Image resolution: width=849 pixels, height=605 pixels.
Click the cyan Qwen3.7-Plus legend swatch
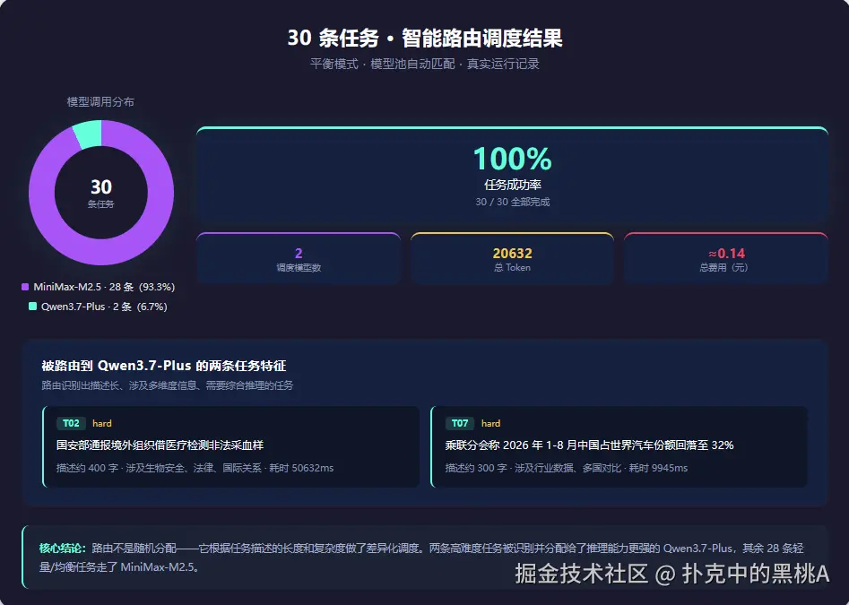coord(32,307)
